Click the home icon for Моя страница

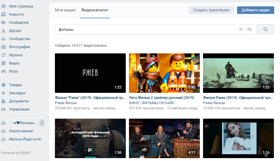pyautogui.click(x=3, y=6)
